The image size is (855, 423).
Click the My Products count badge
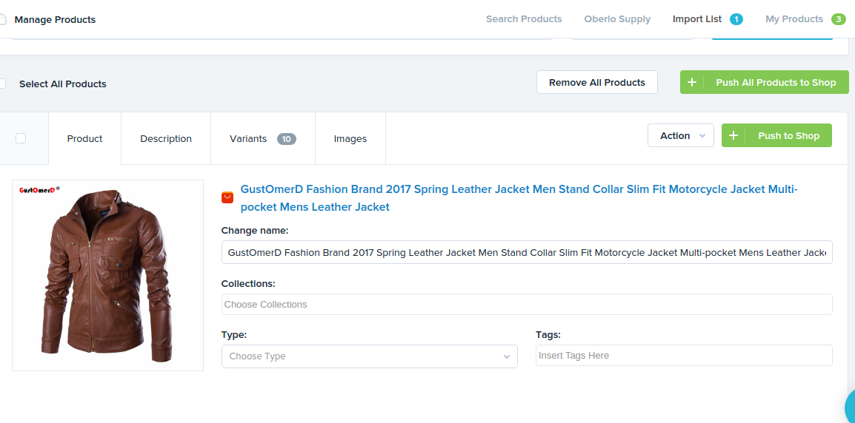click(x=839, y=20)
